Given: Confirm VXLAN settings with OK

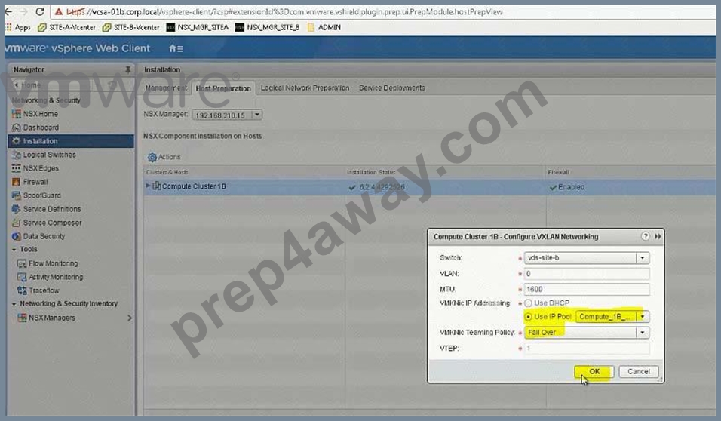Looking at the screenshot, I should [594, 371].
